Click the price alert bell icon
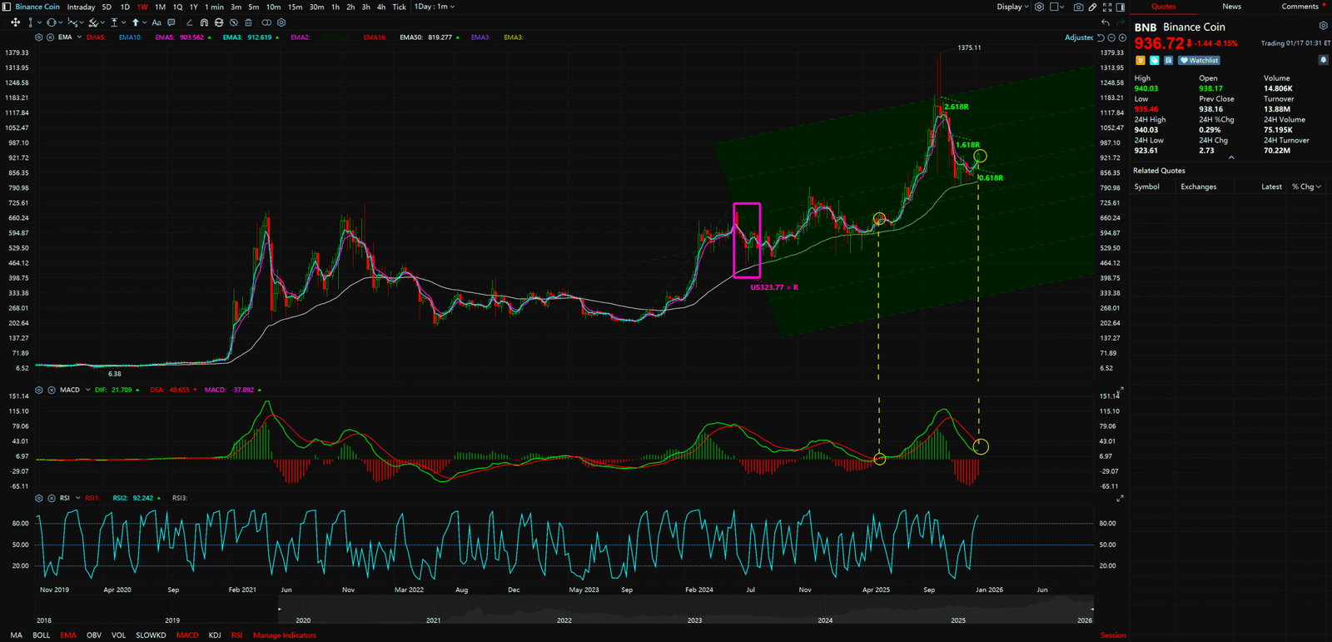 (1323, 60)
